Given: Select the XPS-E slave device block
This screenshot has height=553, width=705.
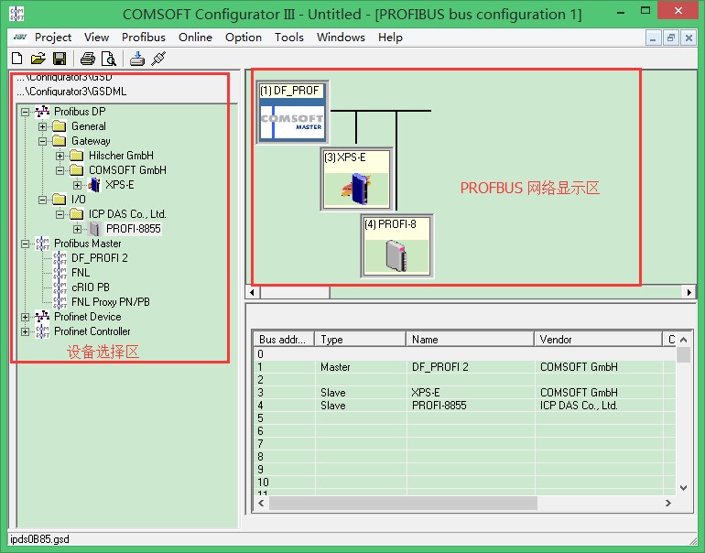Looking at the screenshot, I should pyautogui.click(x=356, y=179).
